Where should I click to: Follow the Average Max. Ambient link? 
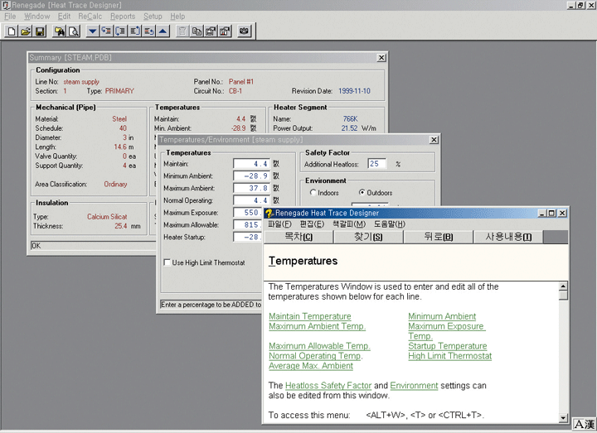pos(311,366)
